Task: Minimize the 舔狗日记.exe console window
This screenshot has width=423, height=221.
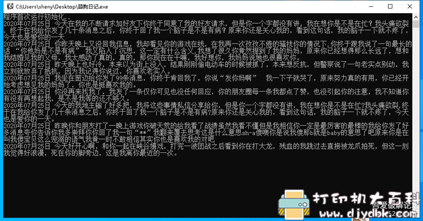Action: tap(371, 6)
